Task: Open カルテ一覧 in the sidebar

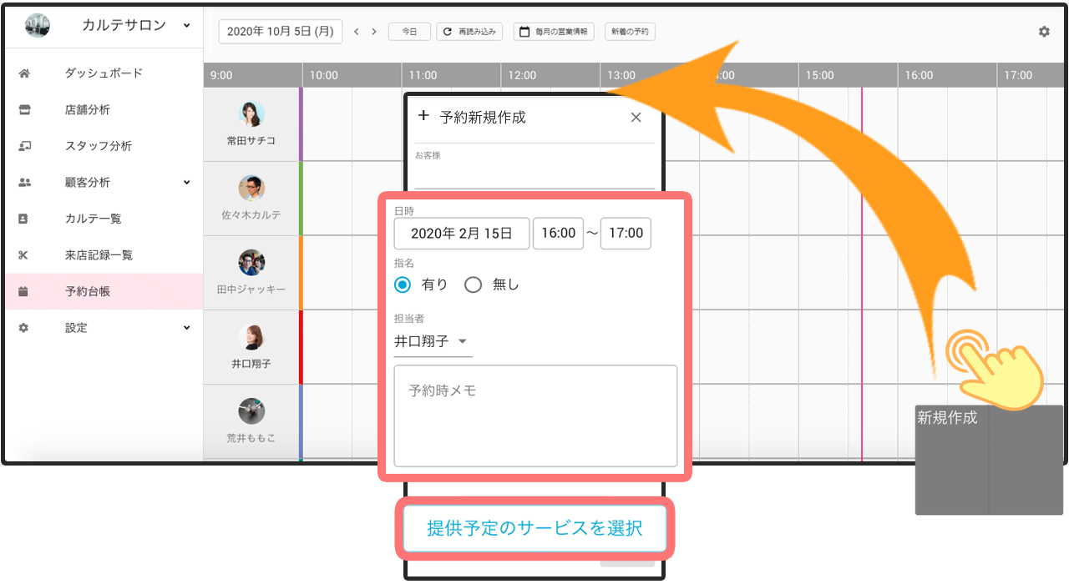Action: click(x=93, y=219)
